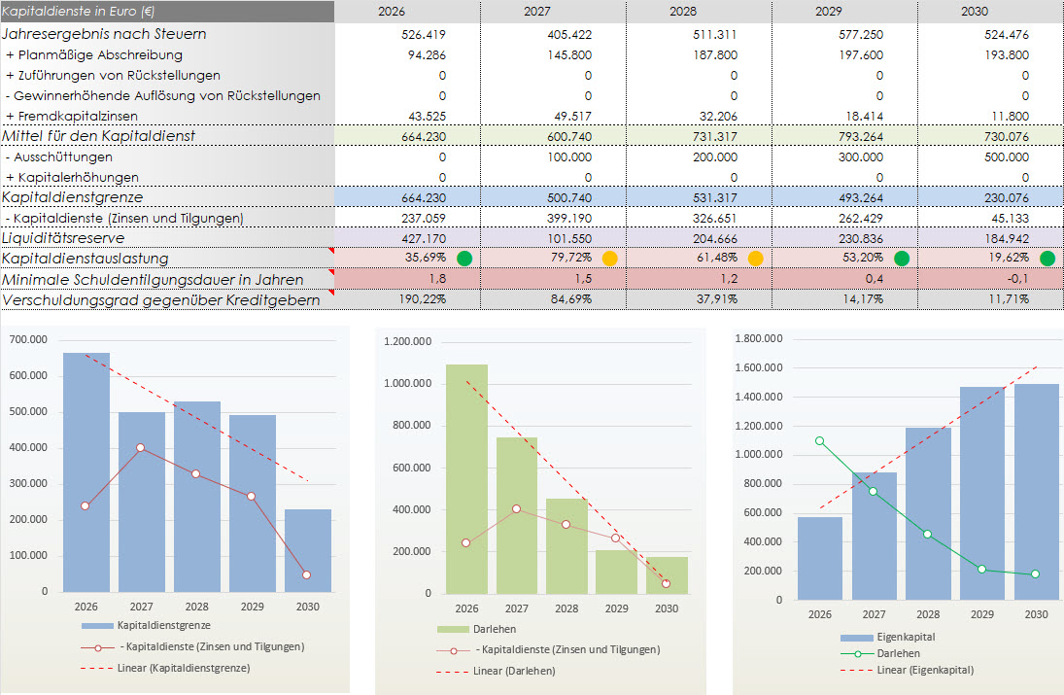Click the green status indicator next to 53,20%
Viewport: 1064px width, 695px height.
tap(901, 259)
